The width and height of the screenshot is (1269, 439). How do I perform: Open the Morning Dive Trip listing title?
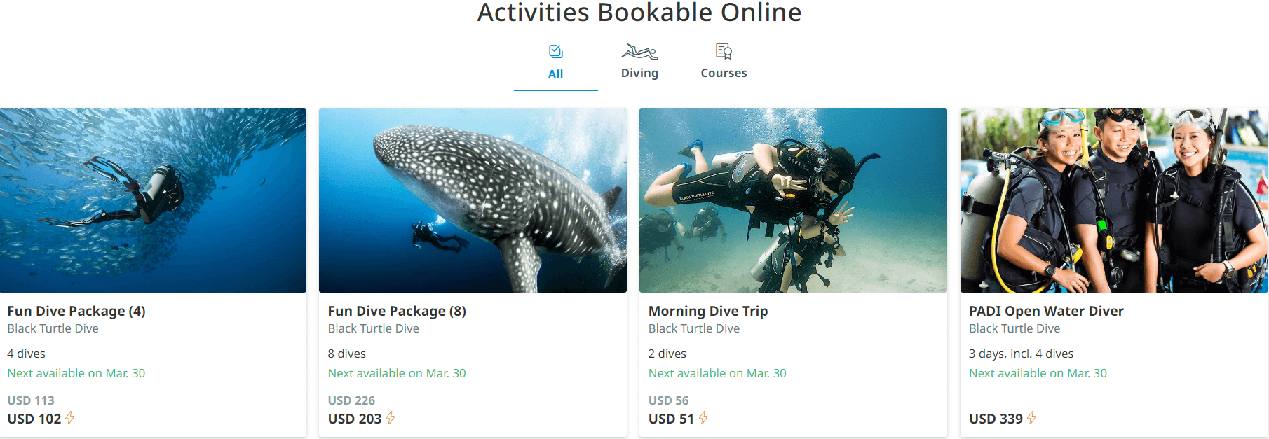coord(708,311)
